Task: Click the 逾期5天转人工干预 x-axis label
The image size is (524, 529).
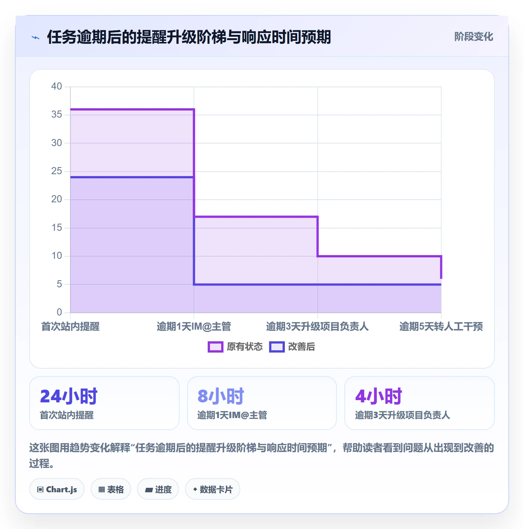Action: (x=441, y=327)
